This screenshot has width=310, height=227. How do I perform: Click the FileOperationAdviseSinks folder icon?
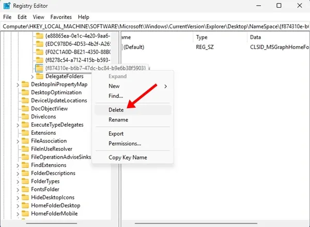pos(25,157)
